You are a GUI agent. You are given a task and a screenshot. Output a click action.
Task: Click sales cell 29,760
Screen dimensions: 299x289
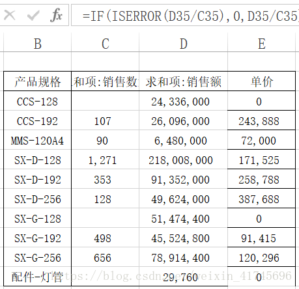[184, 277]
